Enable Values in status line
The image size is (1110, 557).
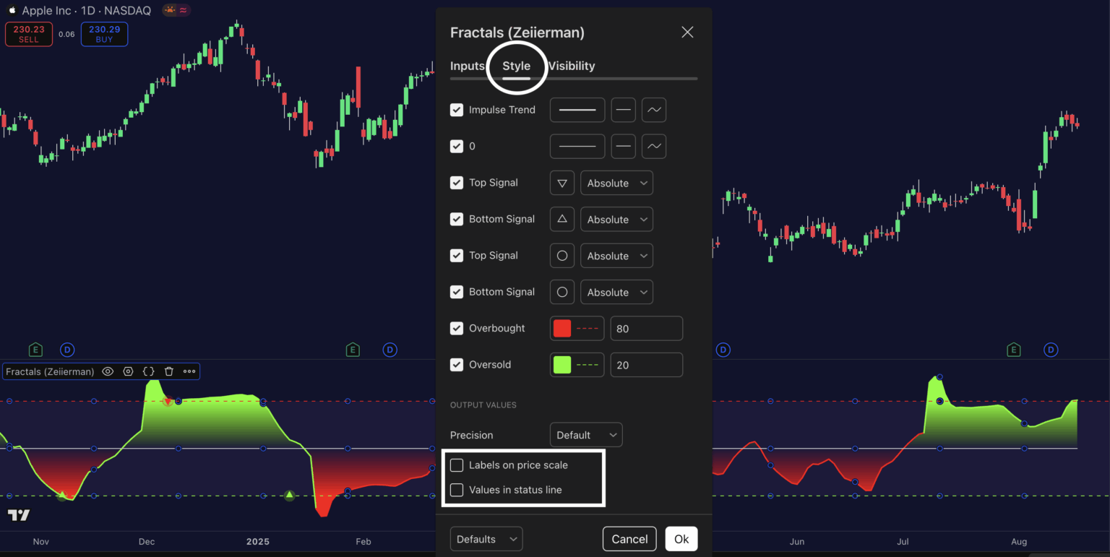click(457, 490)
